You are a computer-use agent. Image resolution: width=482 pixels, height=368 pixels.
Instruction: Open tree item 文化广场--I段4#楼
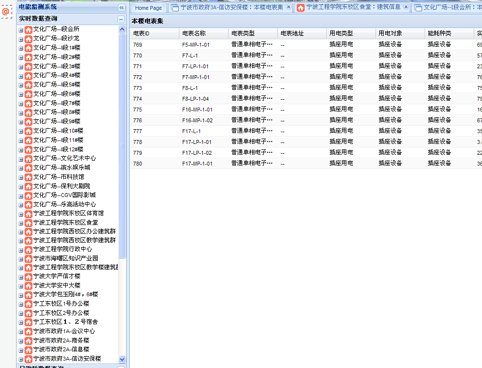pos(57,75)
